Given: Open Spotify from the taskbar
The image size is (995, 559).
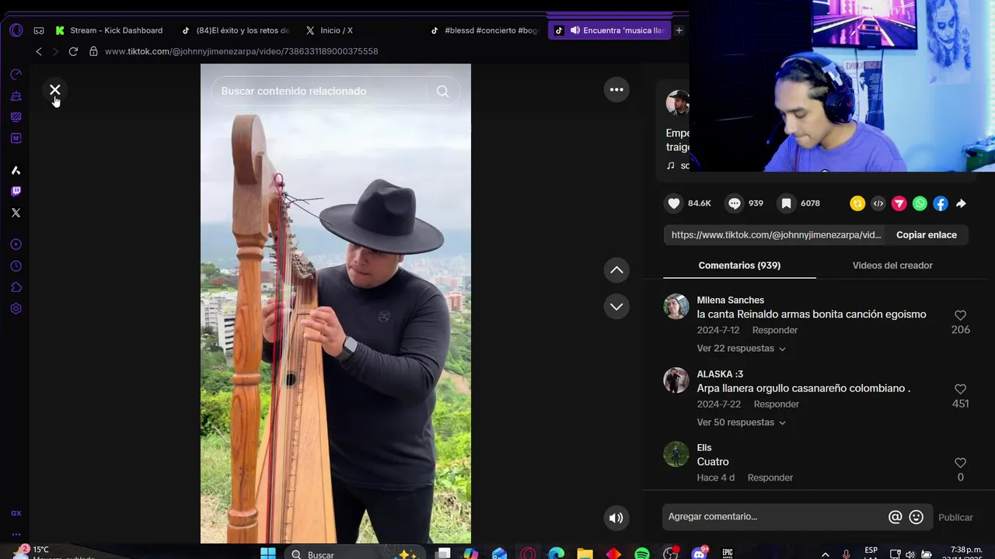Looking at the screenshot, I should click(642, 554).
